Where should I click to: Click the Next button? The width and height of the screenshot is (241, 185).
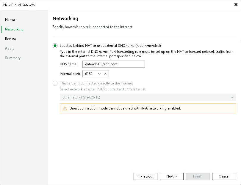(171, 176)
